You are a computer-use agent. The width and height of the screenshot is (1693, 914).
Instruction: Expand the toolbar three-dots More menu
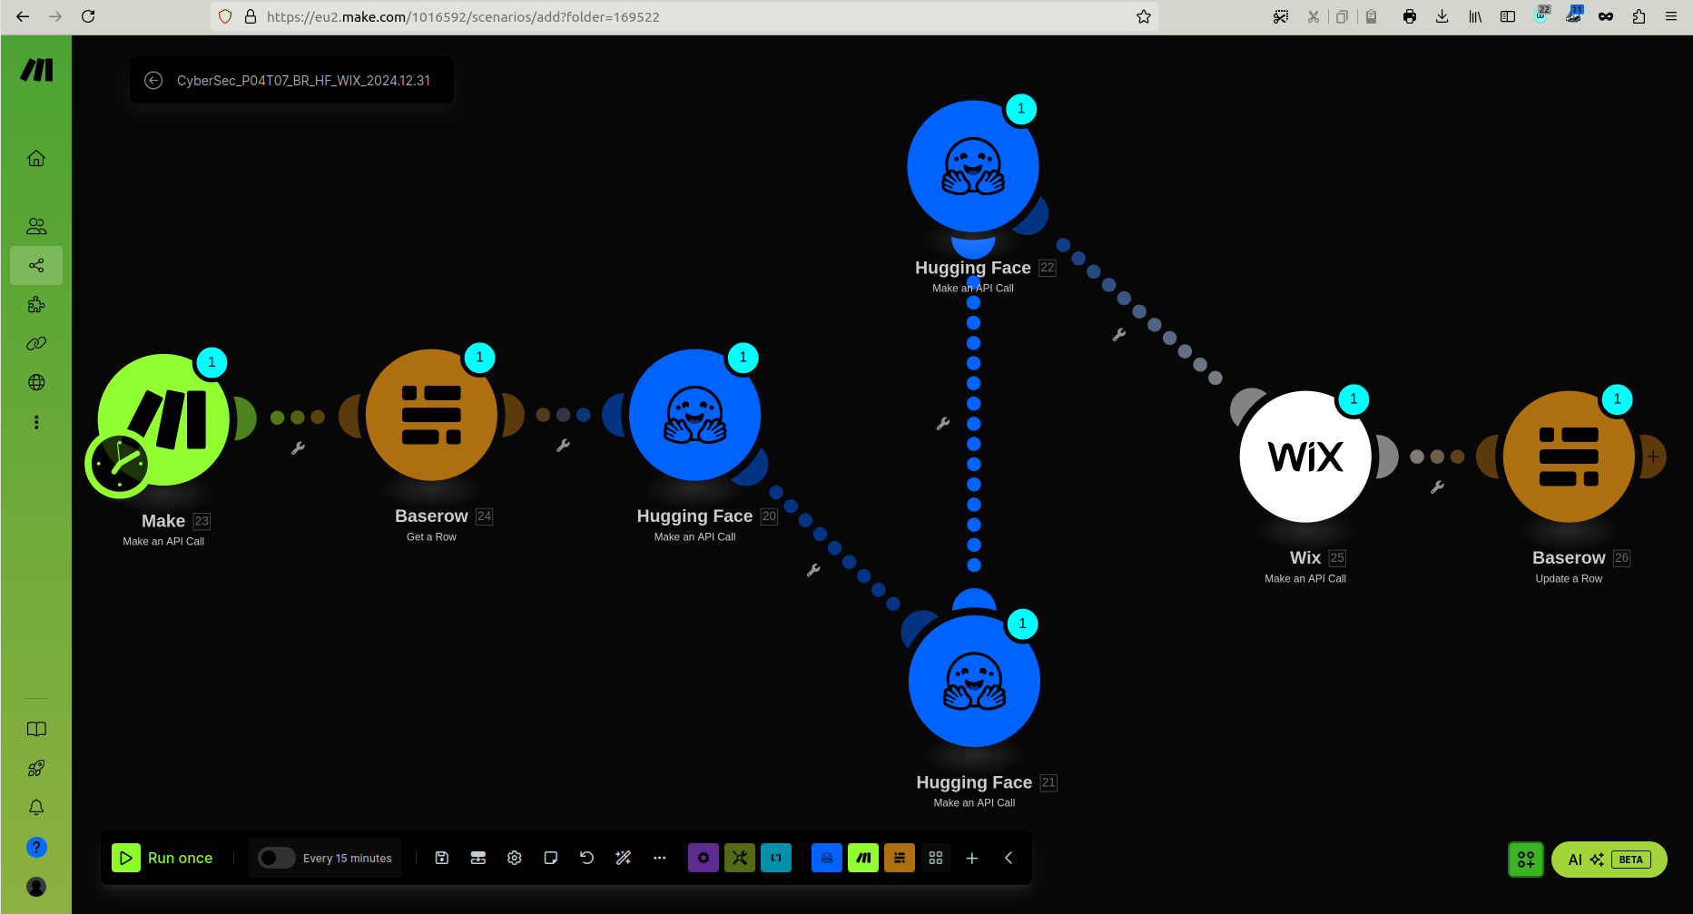click(x=660, y=858)
